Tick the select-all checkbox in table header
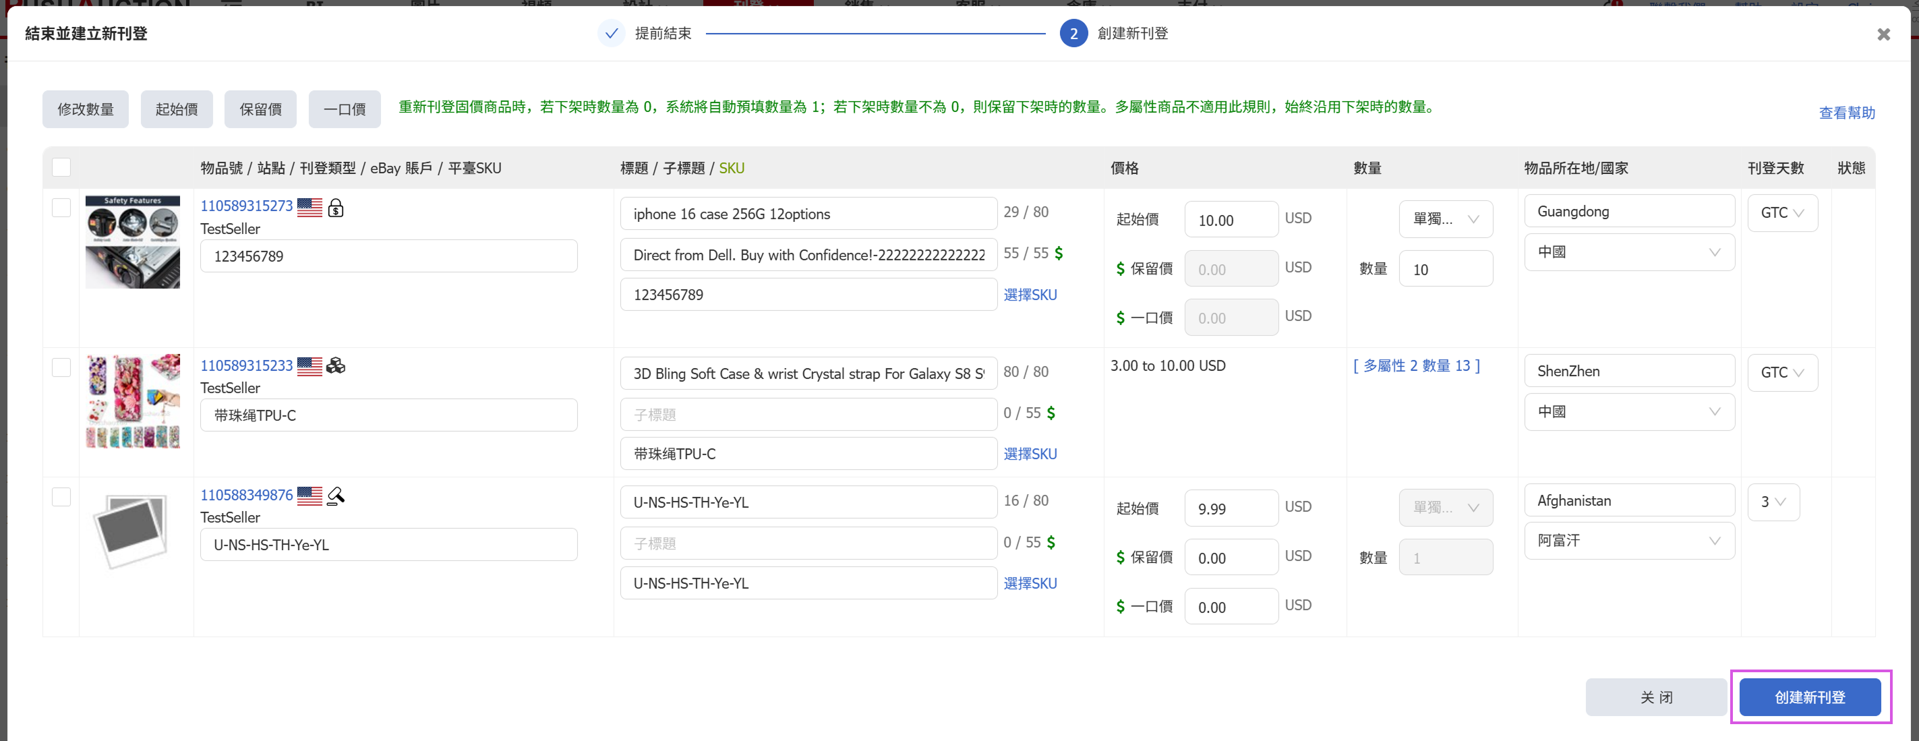The width and height of the screenshot is (1919, 741). [62, 168]
